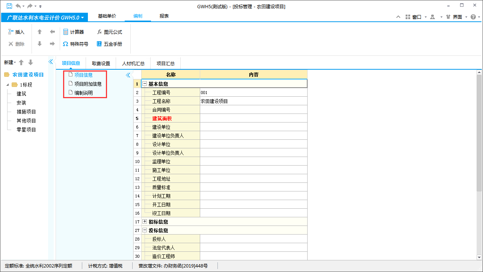483x272 pixels.
Task: Select 编制说明 in the info list
Action: coord(83,93)
